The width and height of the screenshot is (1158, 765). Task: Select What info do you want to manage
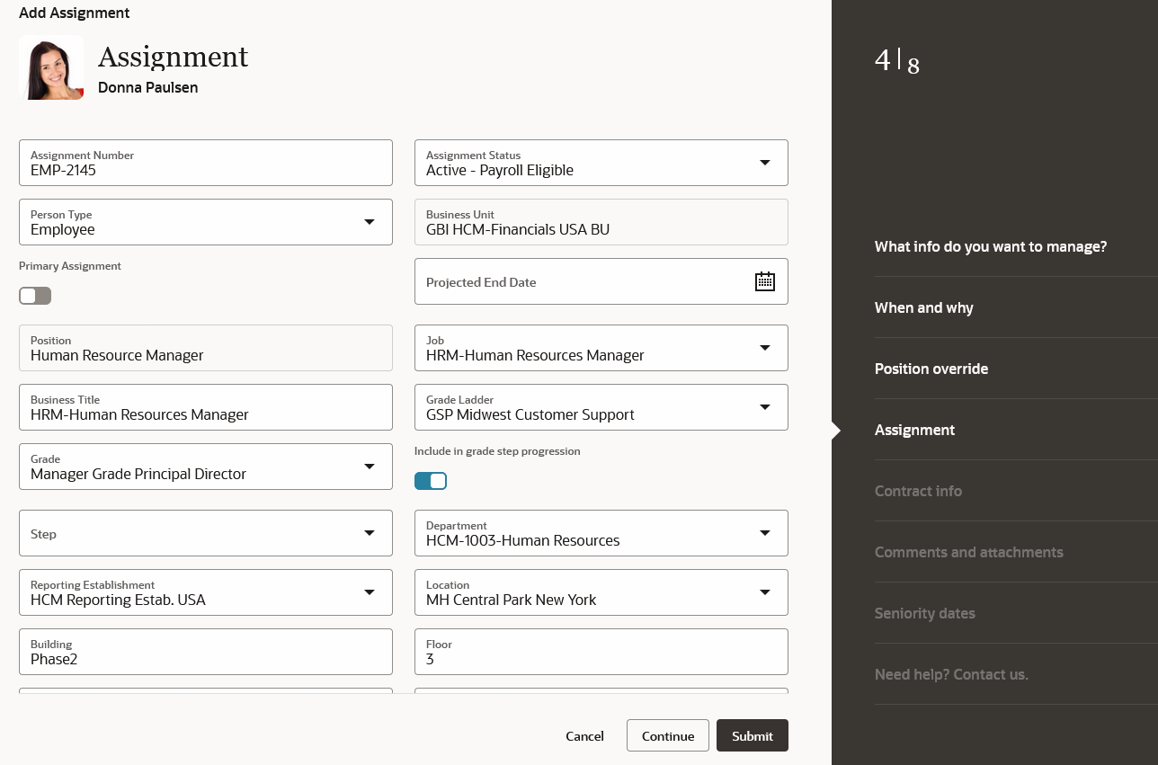(x=991, y=246)
